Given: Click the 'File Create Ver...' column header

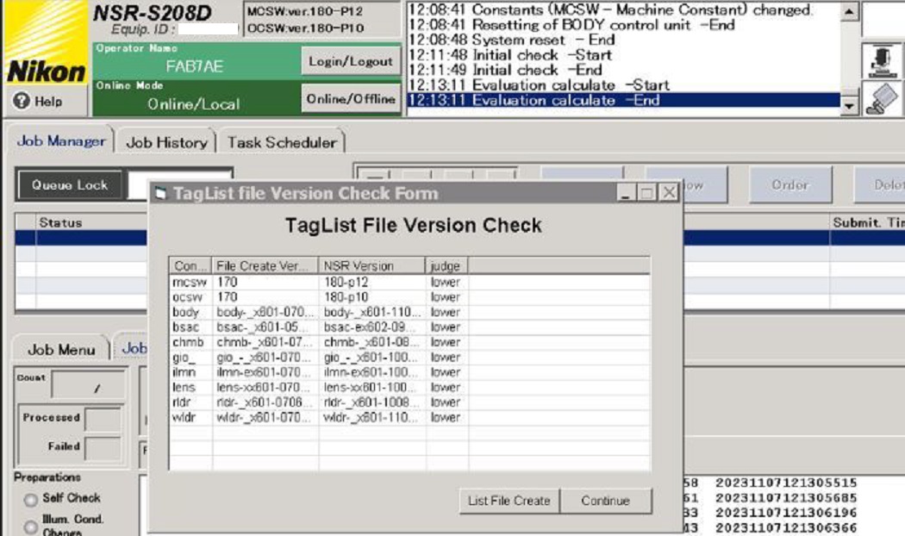Looking at the screenshot, I should [x=265, y=266].
